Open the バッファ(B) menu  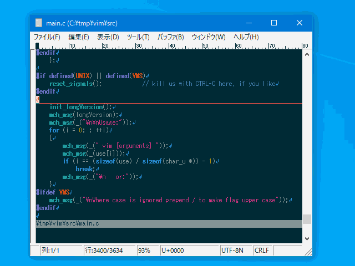point(171,37)
